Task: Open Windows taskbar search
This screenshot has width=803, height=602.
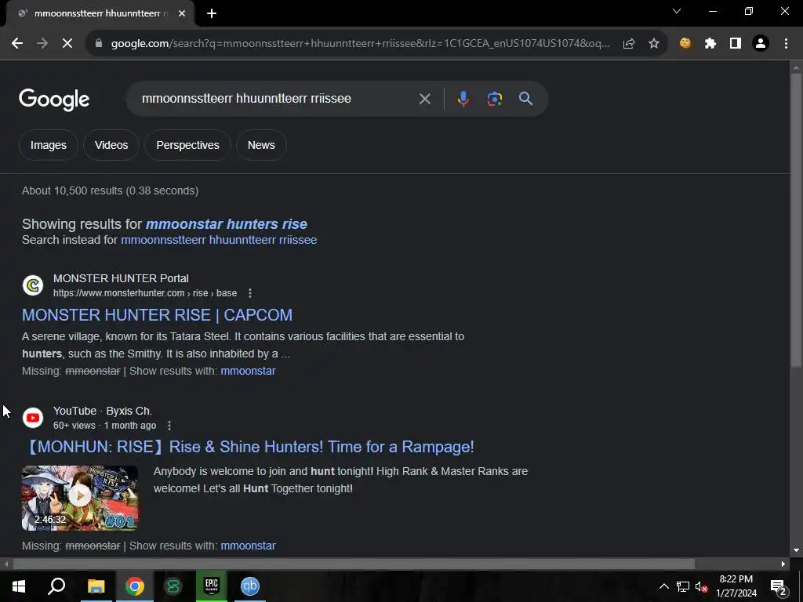Action: 56,586
